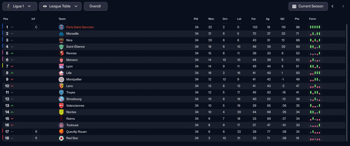The width and height of the screenshot is (350, 146).
Task: Click the R relegation badge for Red Star
Action: click(36, 138)
